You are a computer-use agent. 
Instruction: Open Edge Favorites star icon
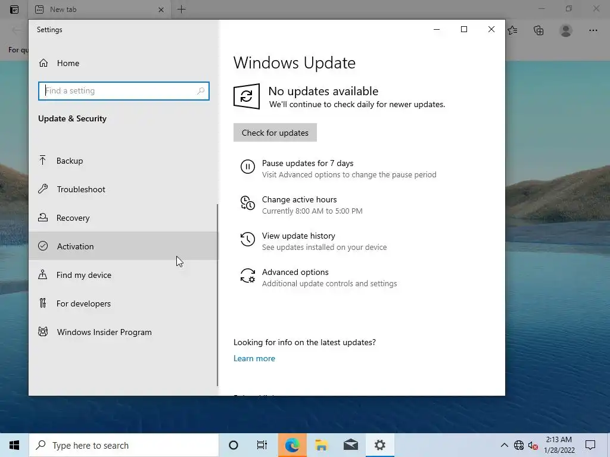[x=512, y=30]
